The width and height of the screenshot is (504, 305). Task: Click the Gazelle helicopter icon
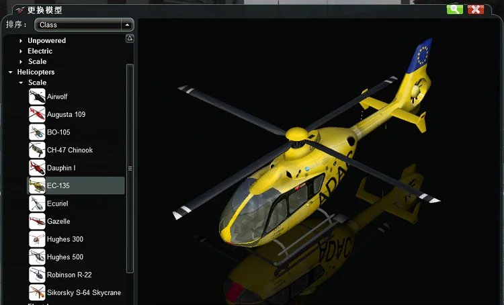coord(37,222)
